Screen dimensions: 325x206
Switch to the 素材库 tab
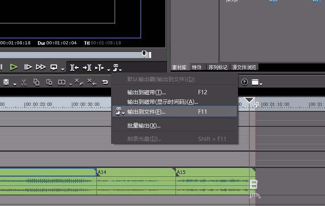[x=179, y=67]
